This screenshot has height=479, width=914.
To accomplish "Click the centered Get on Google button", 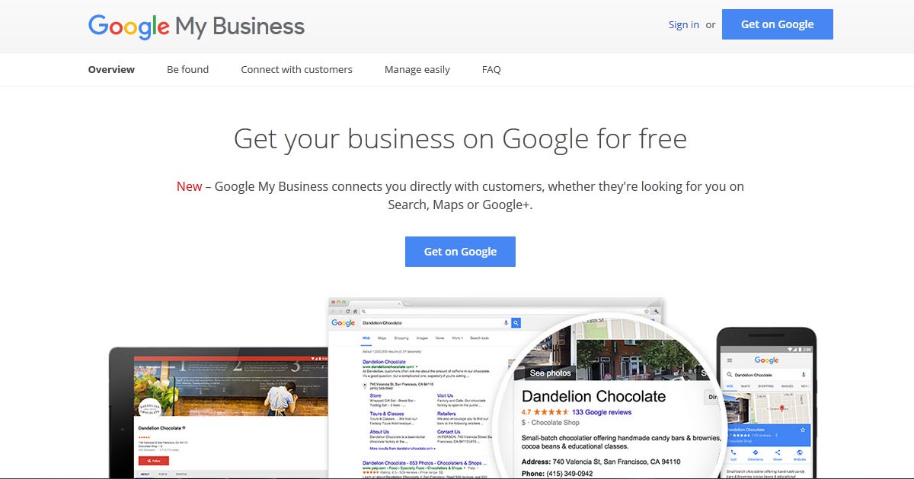I will [460, 252].
